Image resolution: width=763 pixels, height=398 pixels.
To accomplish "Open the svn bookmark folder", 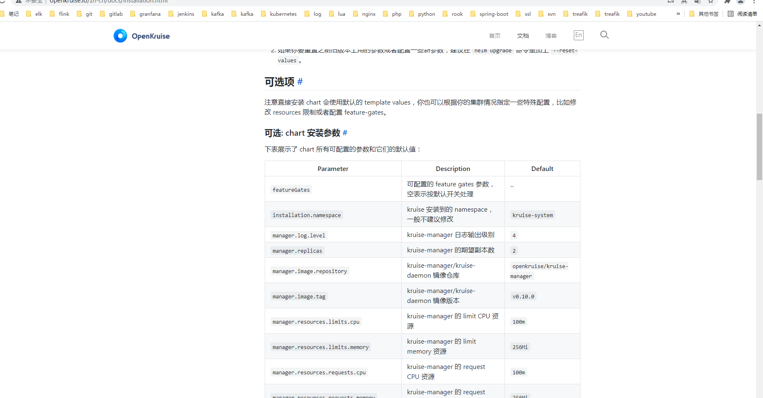I will pos(547,14).
